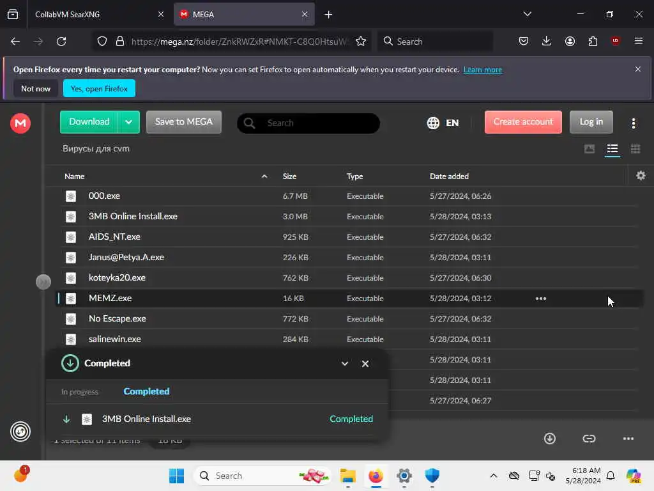Bookmark this page with the star
The height and width of the screenshot is (491, 654).
coord(361,42)
